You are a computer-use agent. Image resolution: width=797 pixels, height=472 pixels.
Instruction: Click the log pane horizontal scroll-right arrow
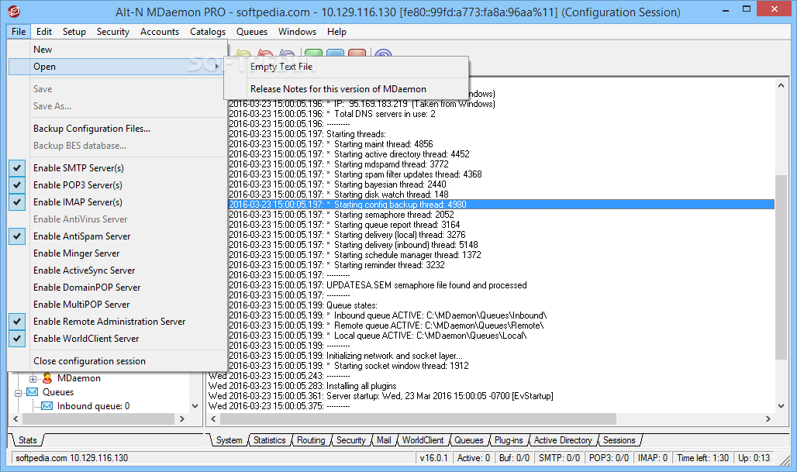(x=768, y=419)
